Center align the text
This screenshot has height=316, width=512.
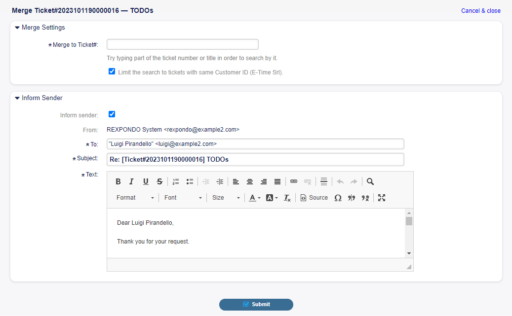tap(250, 181)
